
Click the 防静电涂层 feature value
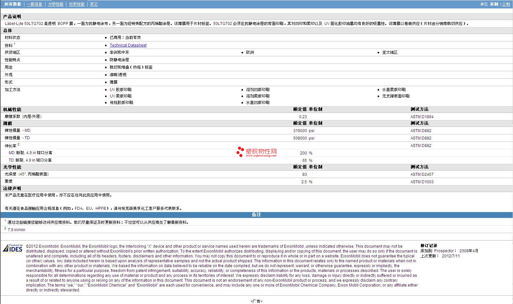point(119,60)
